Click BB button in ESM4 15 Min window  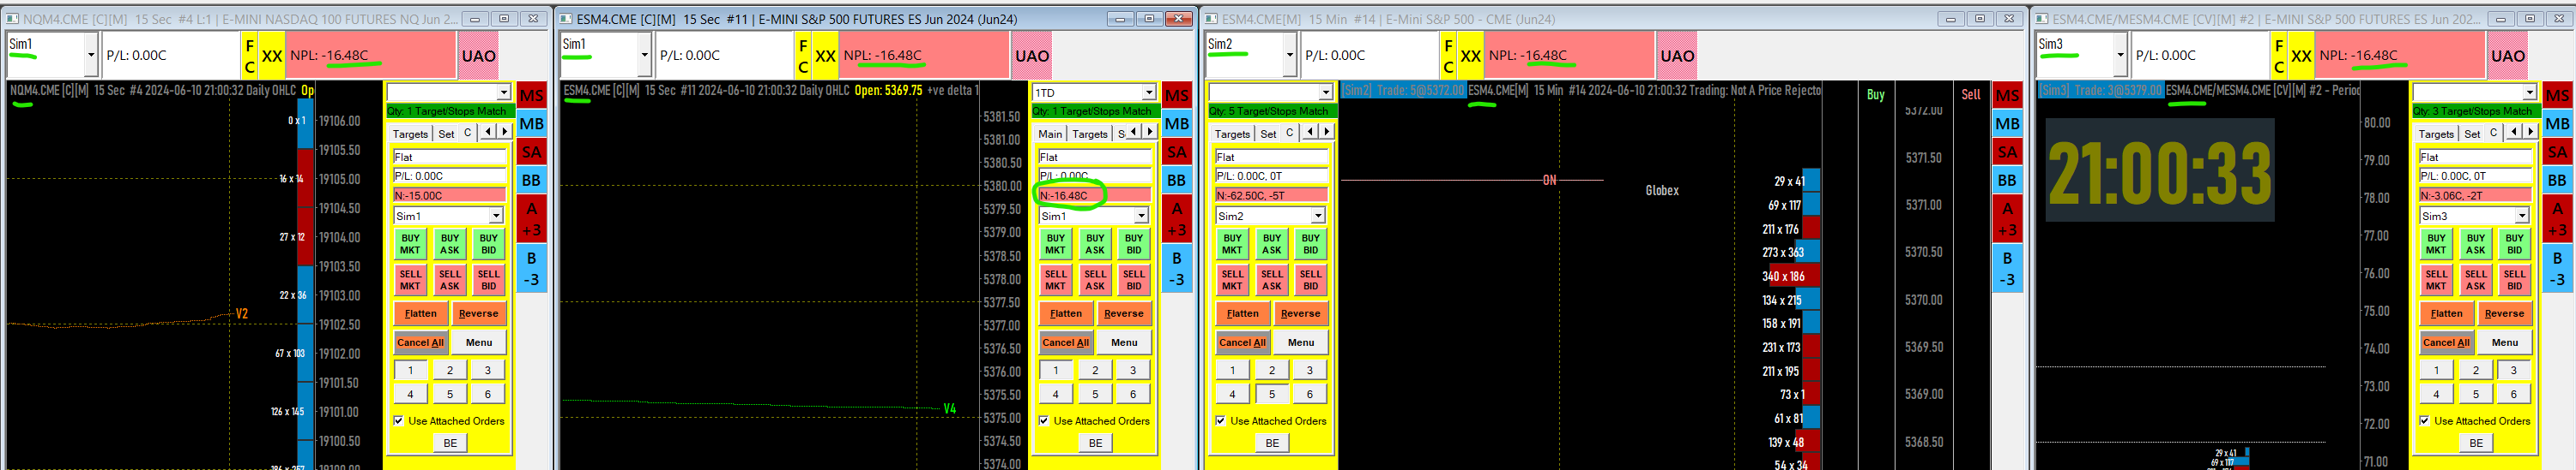point(2007,181)
